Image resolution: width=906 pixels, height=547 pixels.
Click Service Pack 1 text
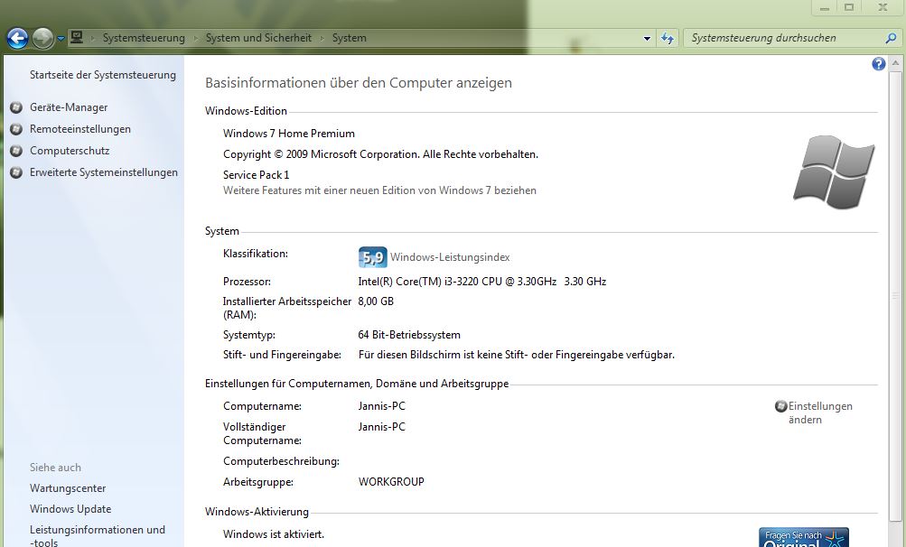click(x=256, y=175)
